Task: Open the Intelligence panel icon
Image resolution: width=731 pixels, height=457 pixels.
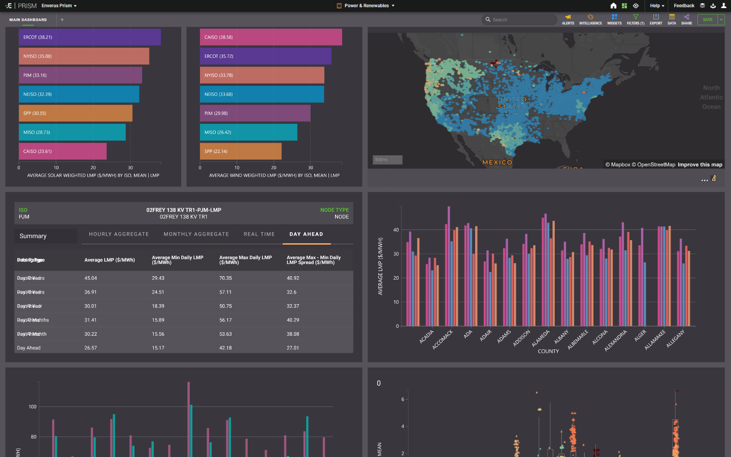Action: pos(590,18)
